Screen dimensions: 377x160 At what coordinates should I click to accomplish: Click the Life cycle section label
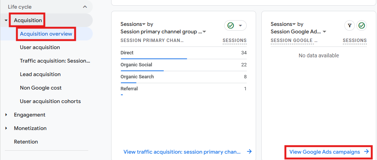pyautogui.click(x=20, y=7)
